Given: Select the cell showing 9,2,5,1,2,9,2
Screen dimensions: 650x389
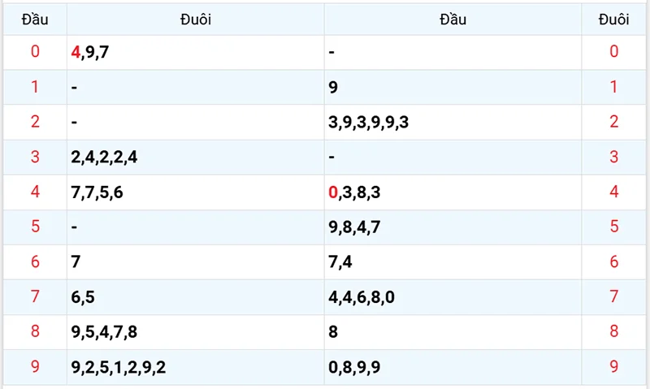Looking at the screenshot, I should (x=196, y=367).
